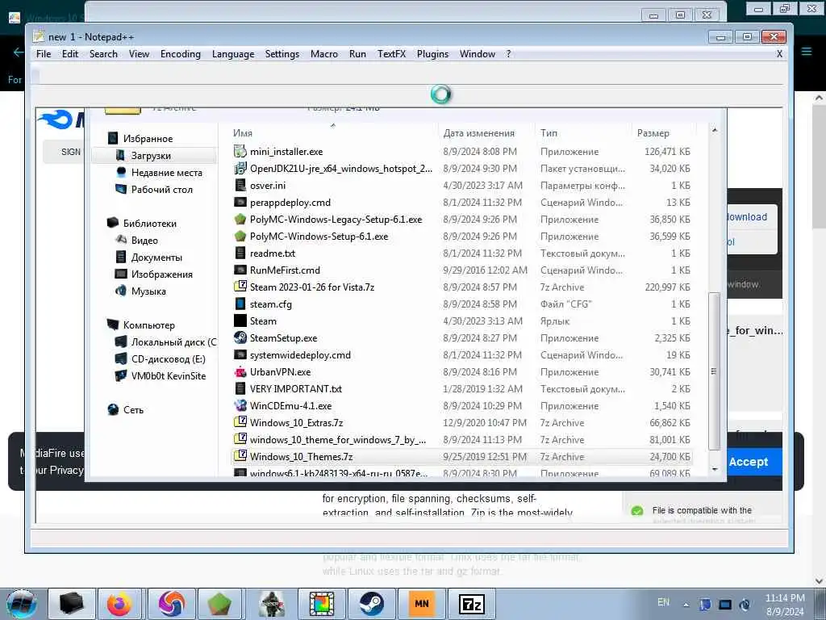Screen dimensions: 826x620
Task: Click the file list scroll-down arrow
Action: click(x=715, y=469)
